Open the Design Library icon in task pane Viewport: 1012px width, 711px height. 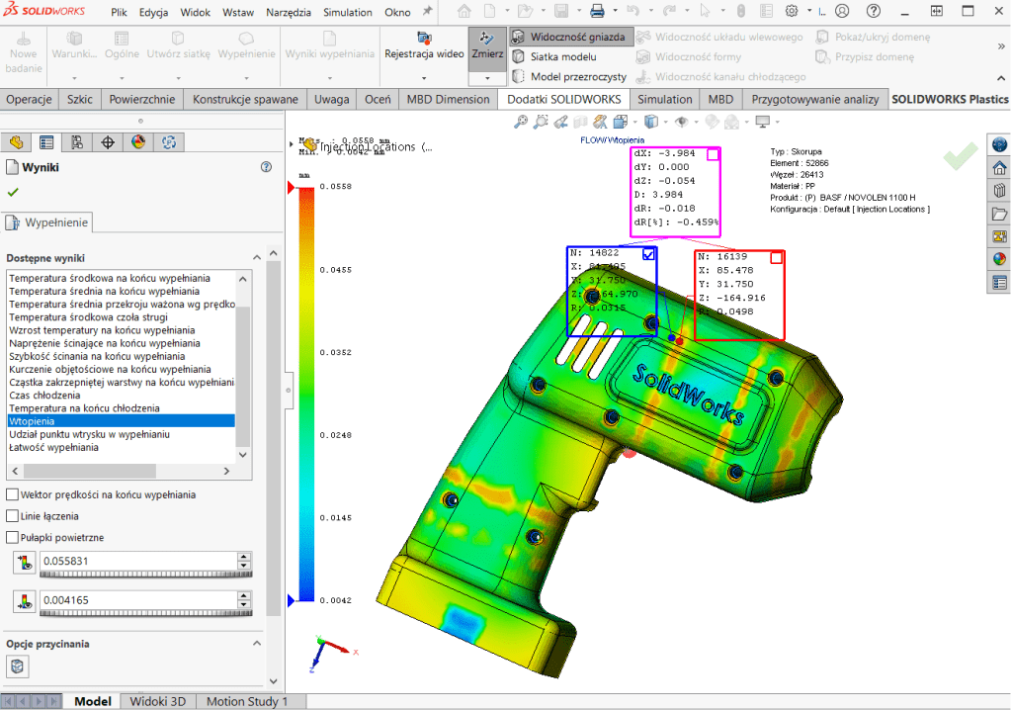point(999,191)
